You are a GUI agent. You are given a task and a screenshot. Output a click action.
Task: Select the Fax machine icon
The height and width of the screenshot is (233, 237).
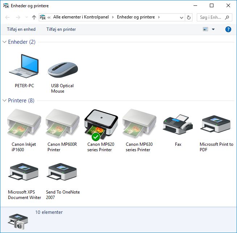[178, 124]
